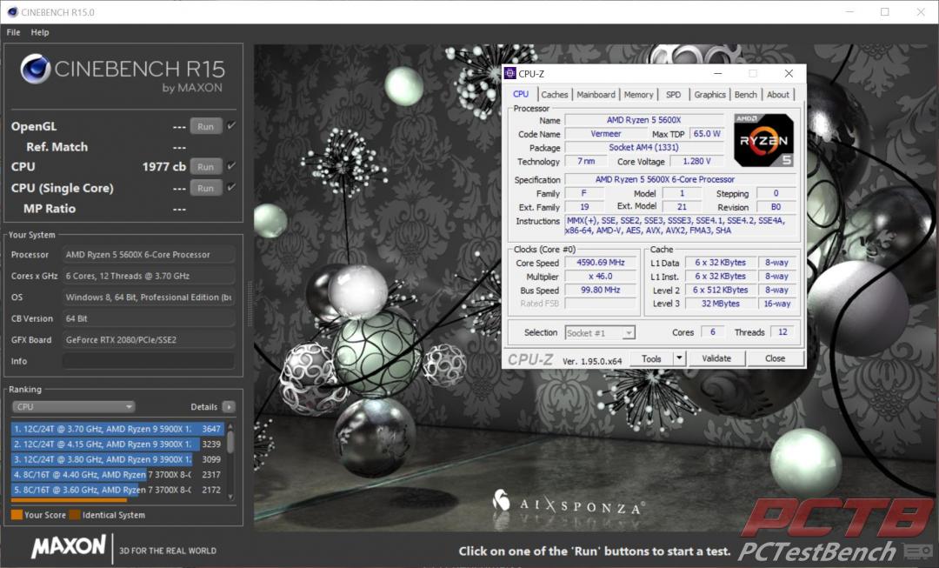
Task: Click the Package value Socket AM4 (1331)
Action: pyautogui.click(x=643, y=147)
